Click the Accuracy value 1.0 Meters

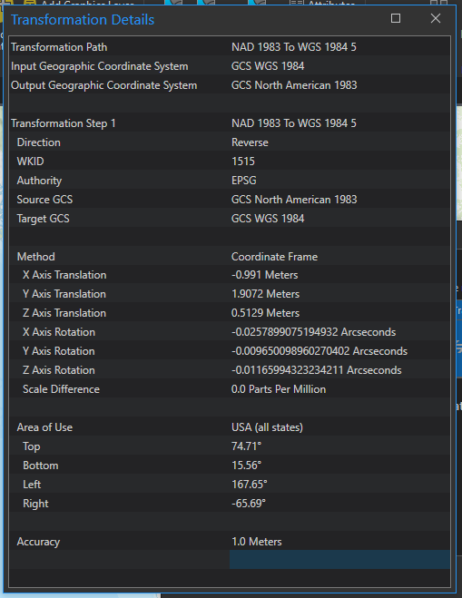point(256,542)
